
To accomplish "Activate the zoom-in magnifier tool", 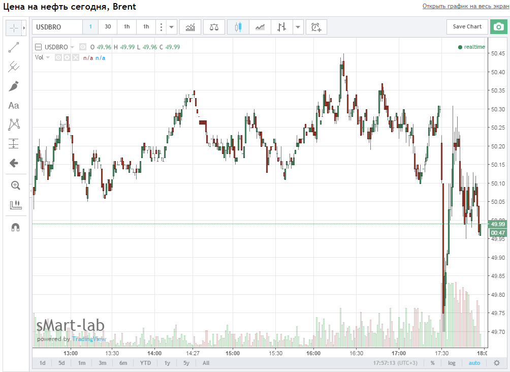I will [15, 185].
